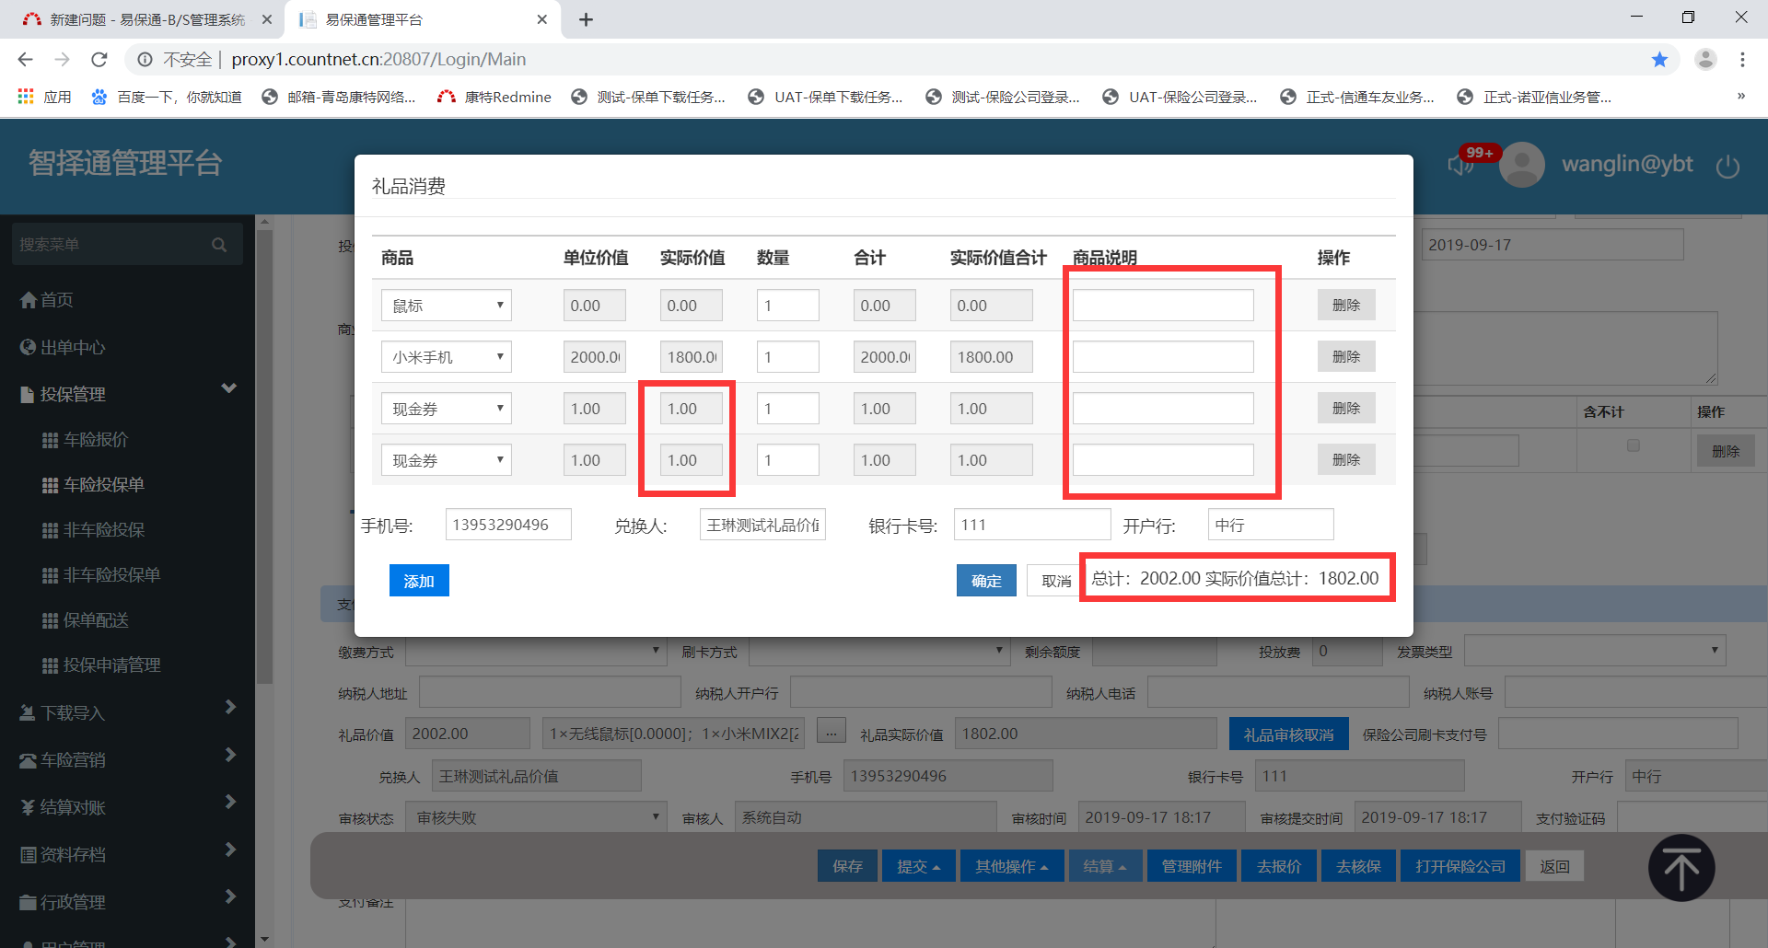Image resolution: width=1768 pixels, height=948 pixels.
Task: Click the sidebar scrollbar up arrow
Action: [264, 222]
